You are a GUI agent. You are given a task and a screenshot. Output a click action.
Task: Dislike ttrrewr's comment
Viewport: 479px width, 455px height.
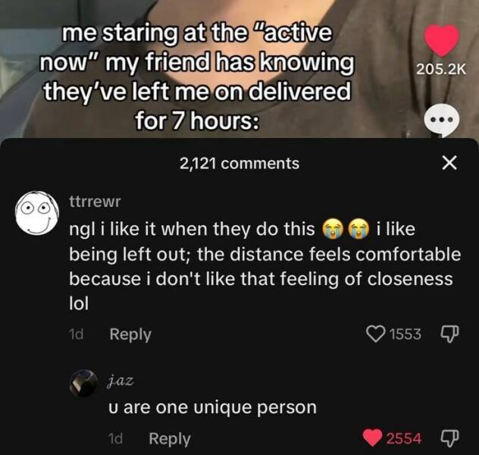[x=449, y=334]
